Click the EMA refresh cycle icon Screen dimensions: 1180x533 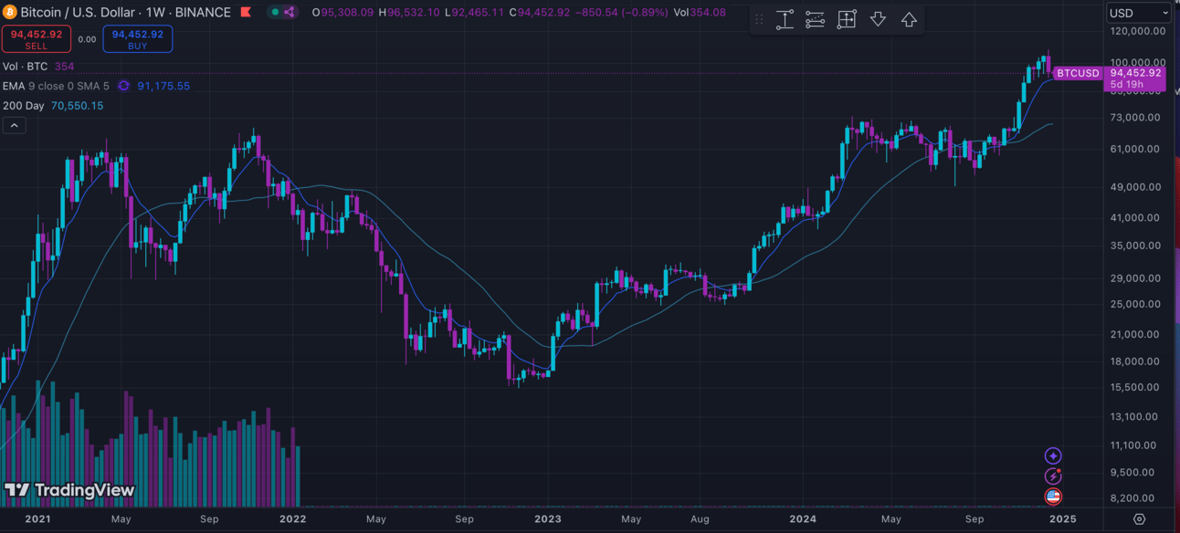pos(124,86)
